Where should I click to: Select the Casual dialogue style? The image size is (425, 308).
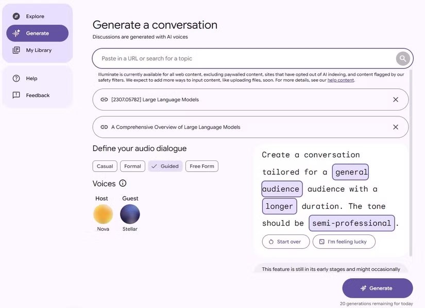[105, 166]
